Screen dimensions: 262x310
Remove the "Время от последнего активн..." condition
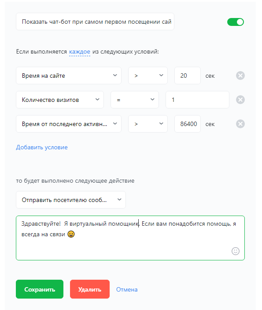click(240, 124)
